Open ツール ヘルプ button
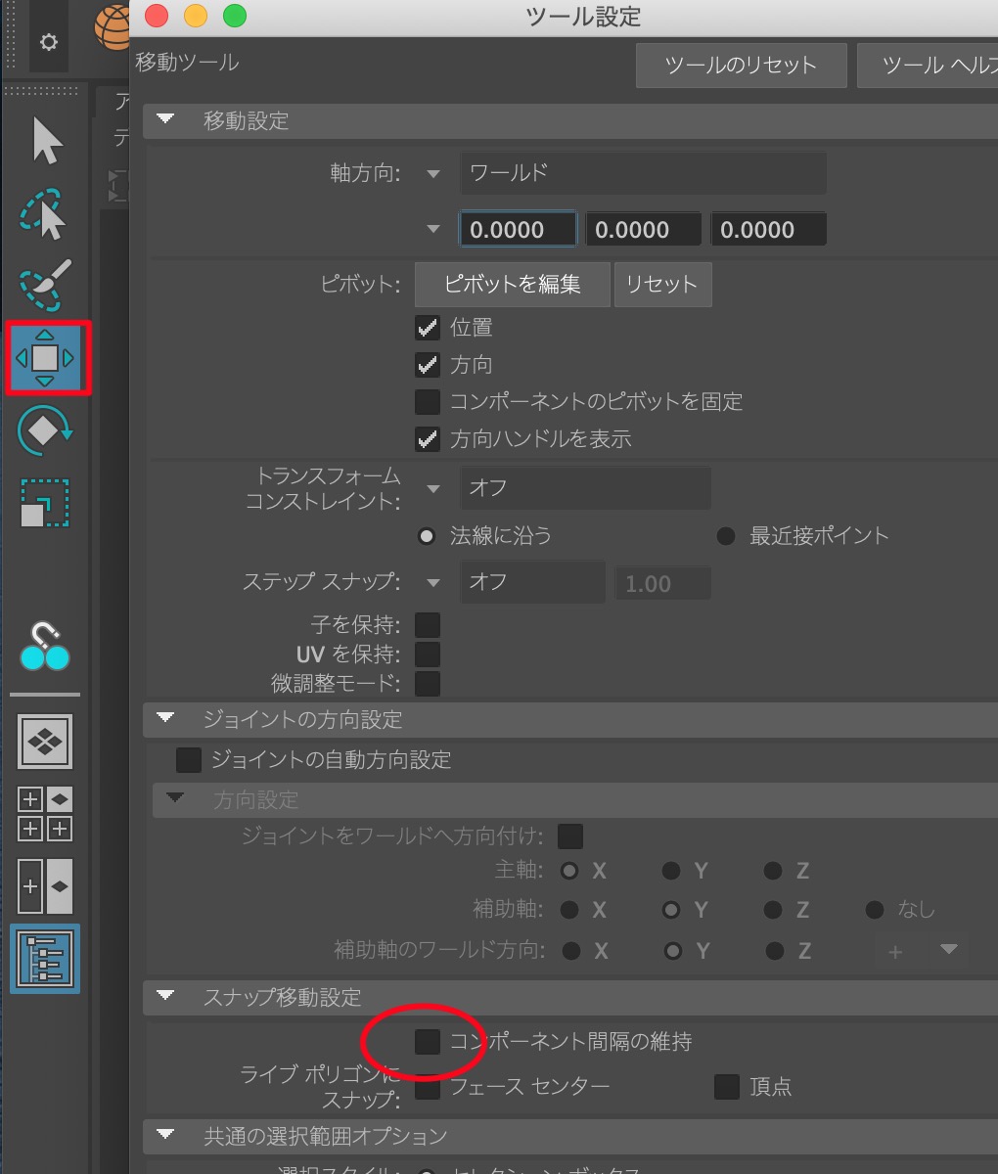The width and height of the screenshot is (998, 1174). (x=928, y=66)
